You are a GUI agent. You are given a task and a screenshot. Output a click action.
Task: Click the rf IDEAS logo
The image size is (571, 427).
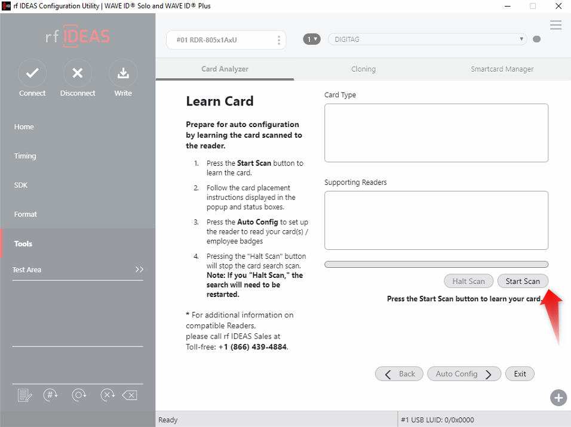coord(78,36)
